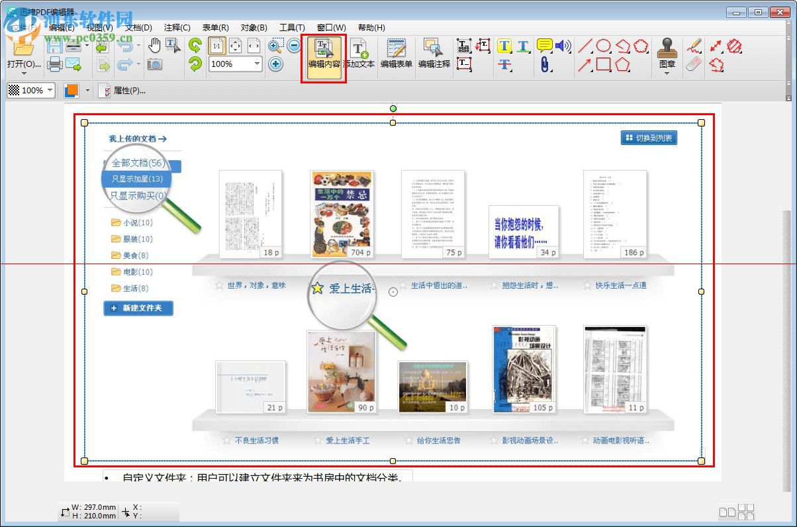Open the 帮助(H) menu
Viewport: 797px width, 527px height.
tap(371, 28)
